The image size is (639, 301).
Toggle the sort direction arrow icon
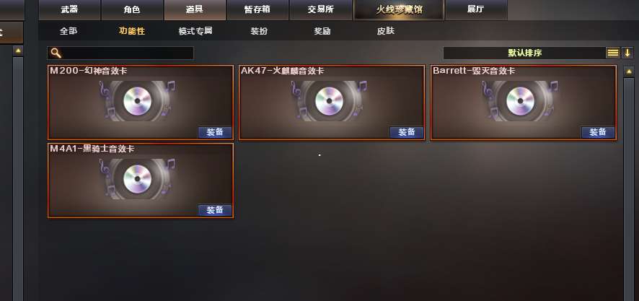point(627,53)
